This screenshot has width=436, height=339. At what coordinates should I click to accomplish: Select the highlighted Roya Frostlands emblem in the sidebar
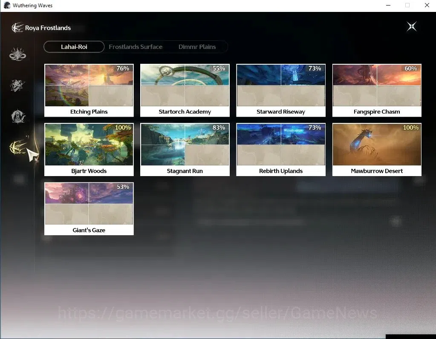pos(18,147)
